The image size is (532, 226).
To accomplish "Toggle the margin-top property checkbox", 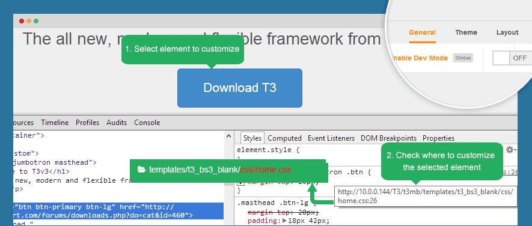I will tap(240, 183).
